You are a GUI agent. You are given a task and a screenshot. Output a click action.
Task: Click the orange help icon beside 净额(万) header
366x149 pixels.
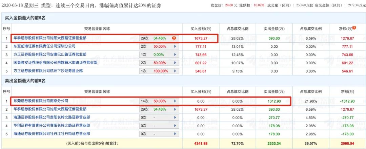click(x=354, y=28)
